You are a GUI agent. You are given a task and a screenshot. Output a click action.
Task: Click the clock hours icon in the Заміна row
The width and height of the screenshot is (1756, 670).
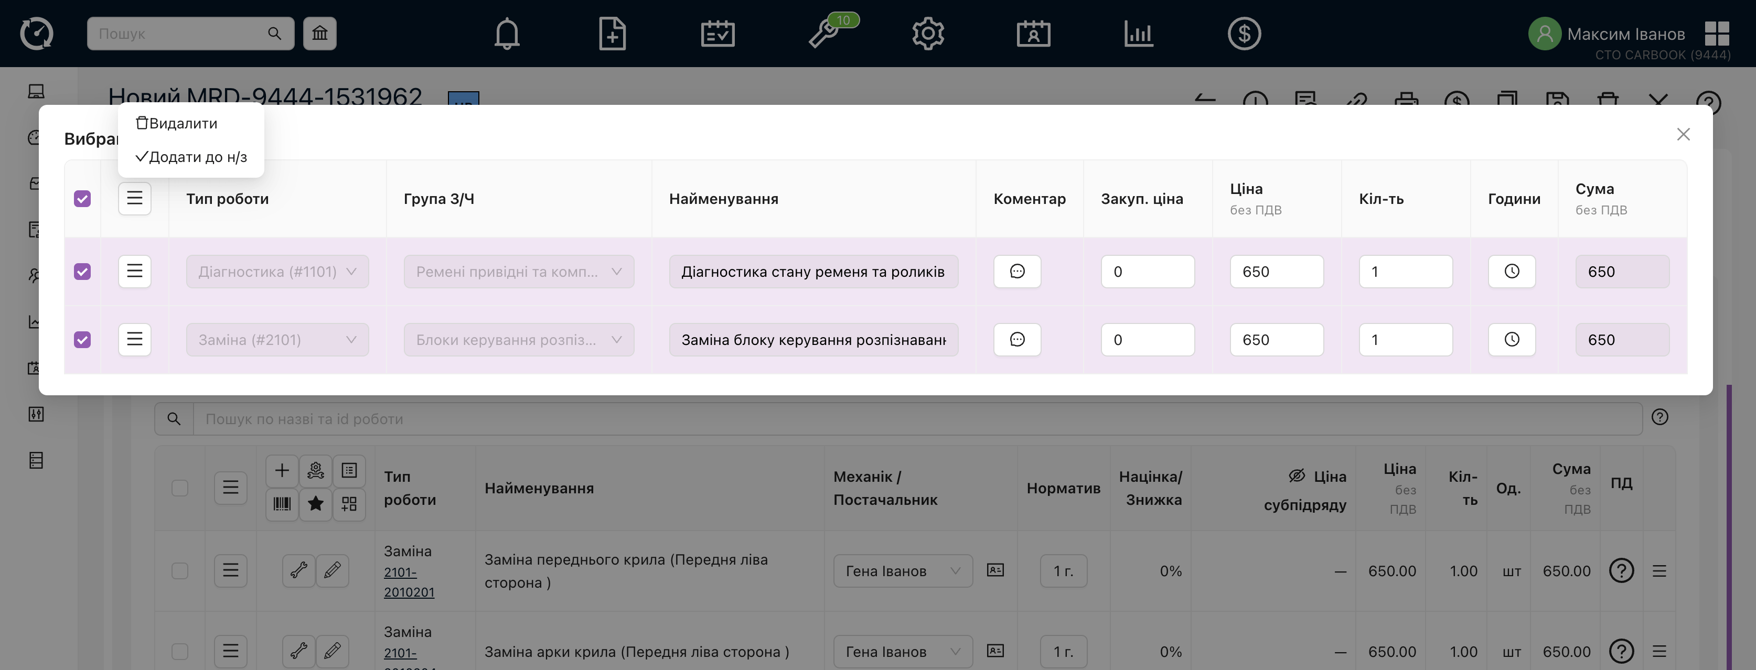(x=1511, y=339)
